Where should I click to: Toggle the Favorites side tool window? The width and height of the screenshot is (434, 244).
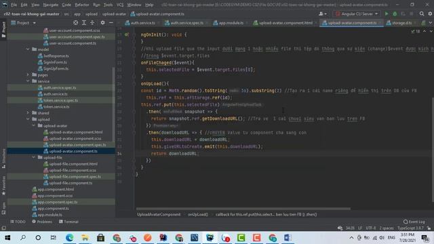point(3,185)
